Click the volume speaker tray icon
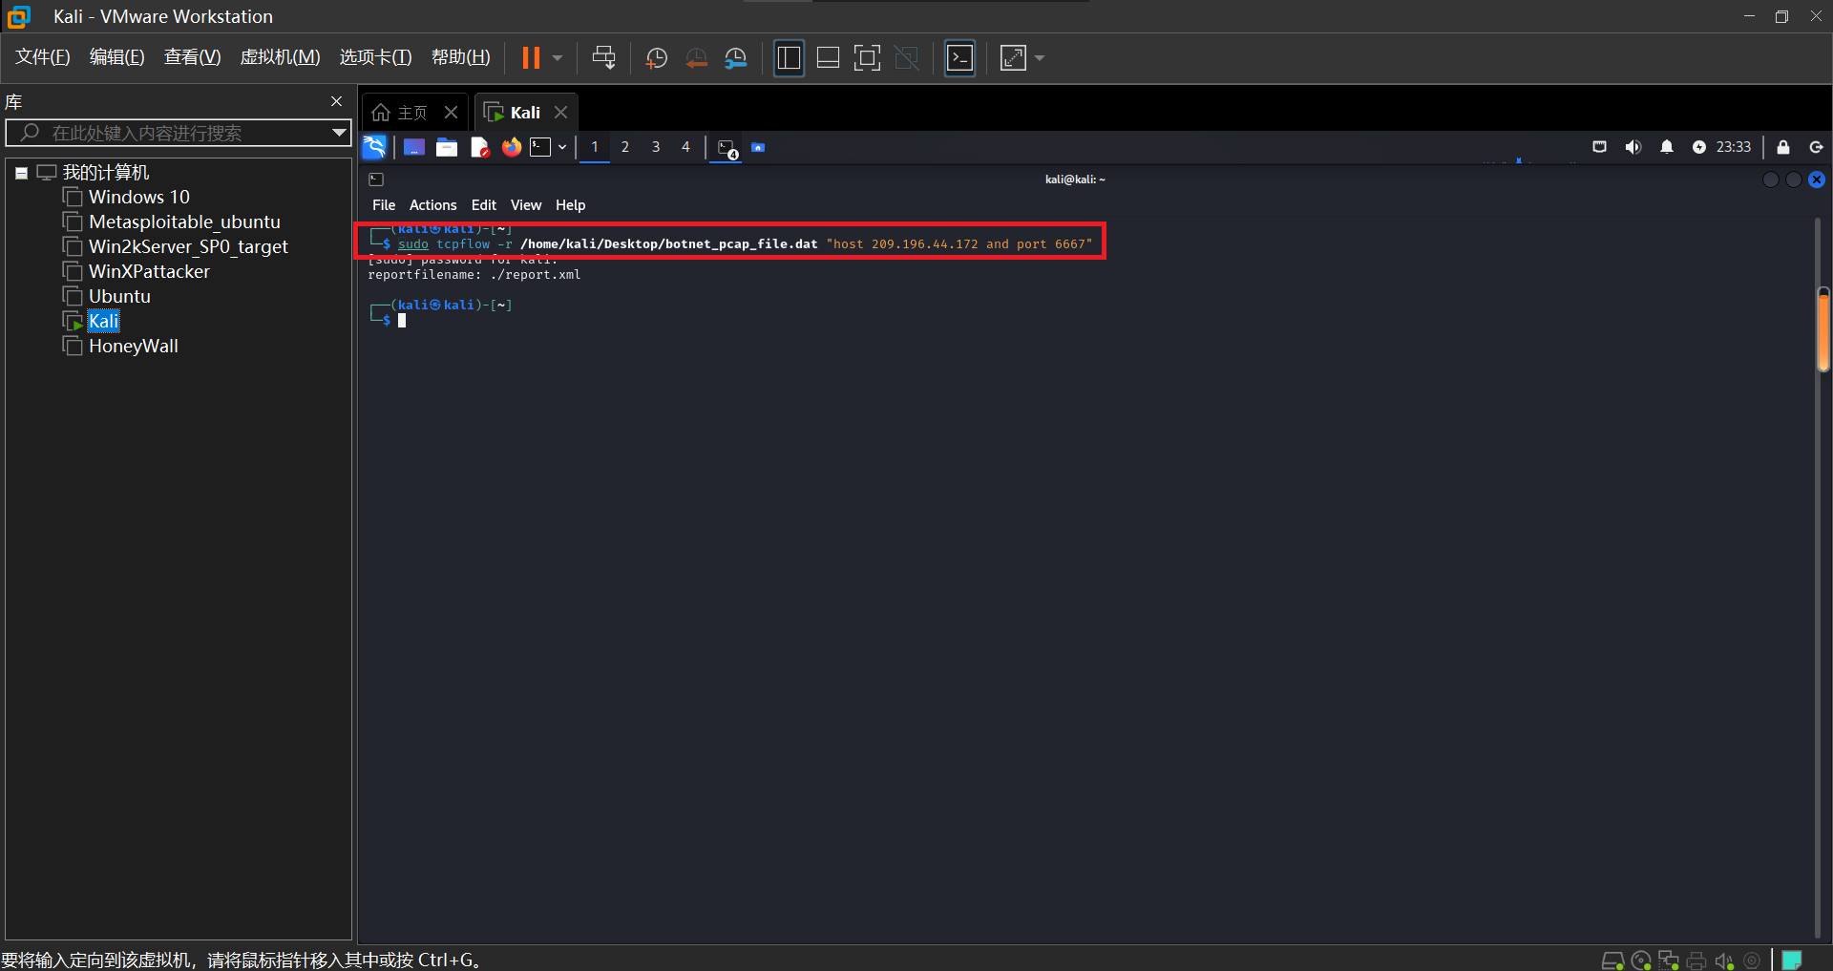Viewport: 1833px width, 971px height. 1633,147
